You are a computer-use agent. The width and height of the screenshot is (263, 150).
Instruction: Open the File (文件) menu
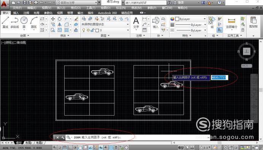tap(17, 8)
